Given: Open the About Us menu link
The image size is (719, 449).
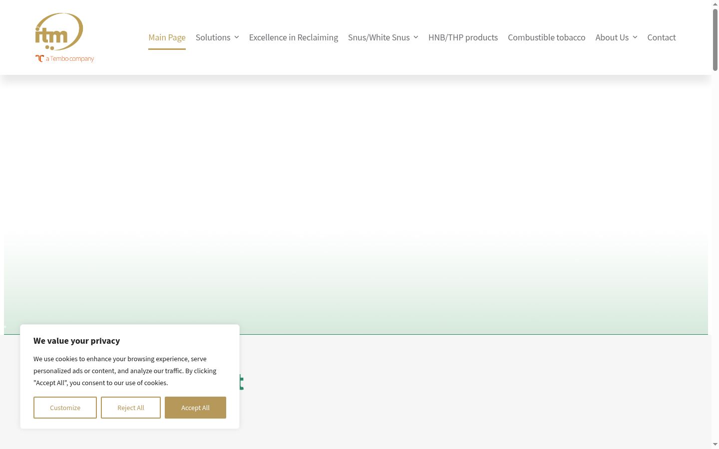Looking at the screenshot, I should click(x=612, y=37).
